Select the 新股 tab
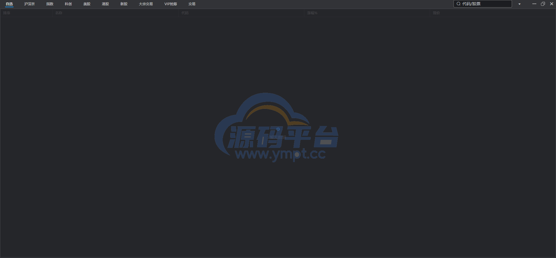 coord(124,4)
